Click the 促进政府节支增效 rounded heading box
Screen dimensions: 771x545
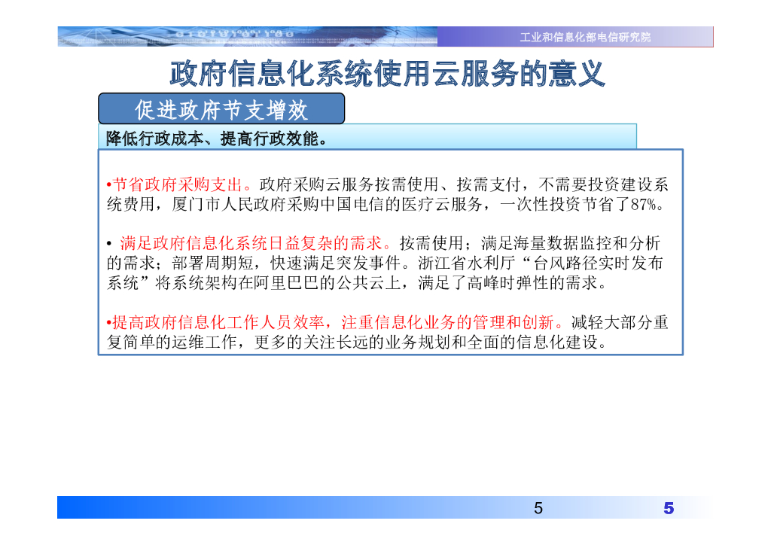tap(221, 108)
